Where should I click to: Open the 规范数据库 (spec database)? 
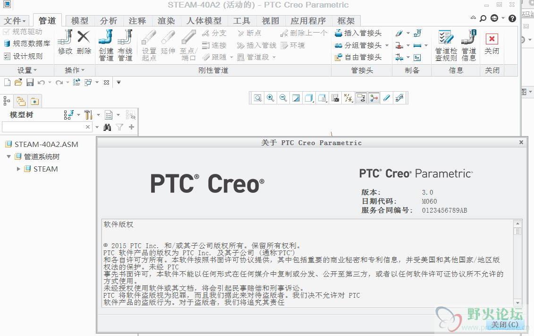click(27, 43)
